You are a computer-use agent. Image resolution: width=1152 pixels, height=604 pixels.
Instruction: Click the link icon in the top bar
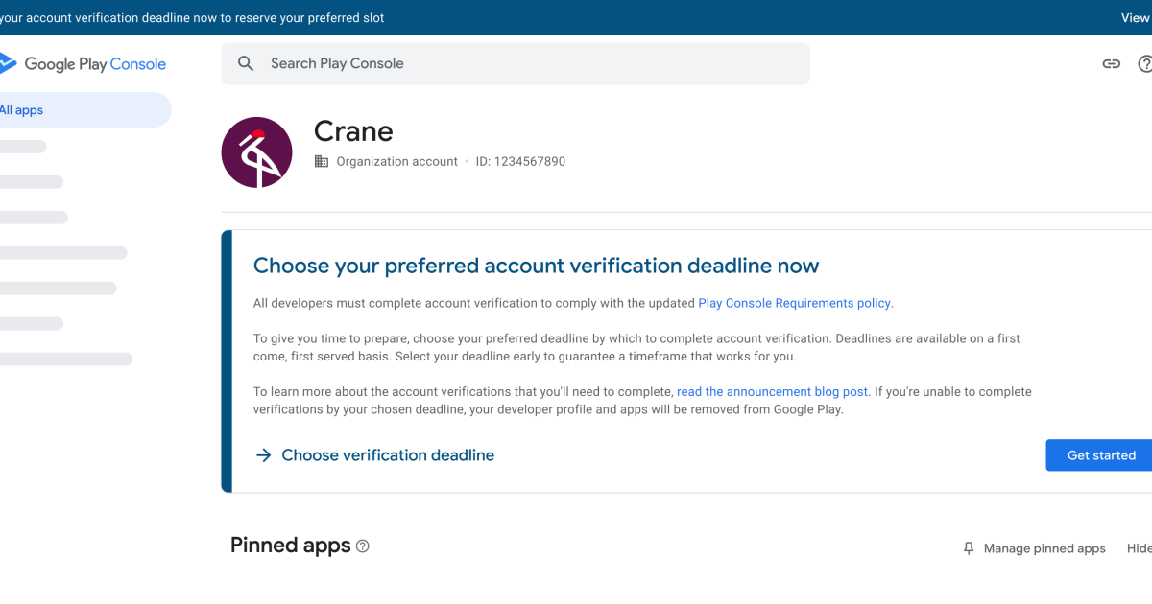point(1111,63)
